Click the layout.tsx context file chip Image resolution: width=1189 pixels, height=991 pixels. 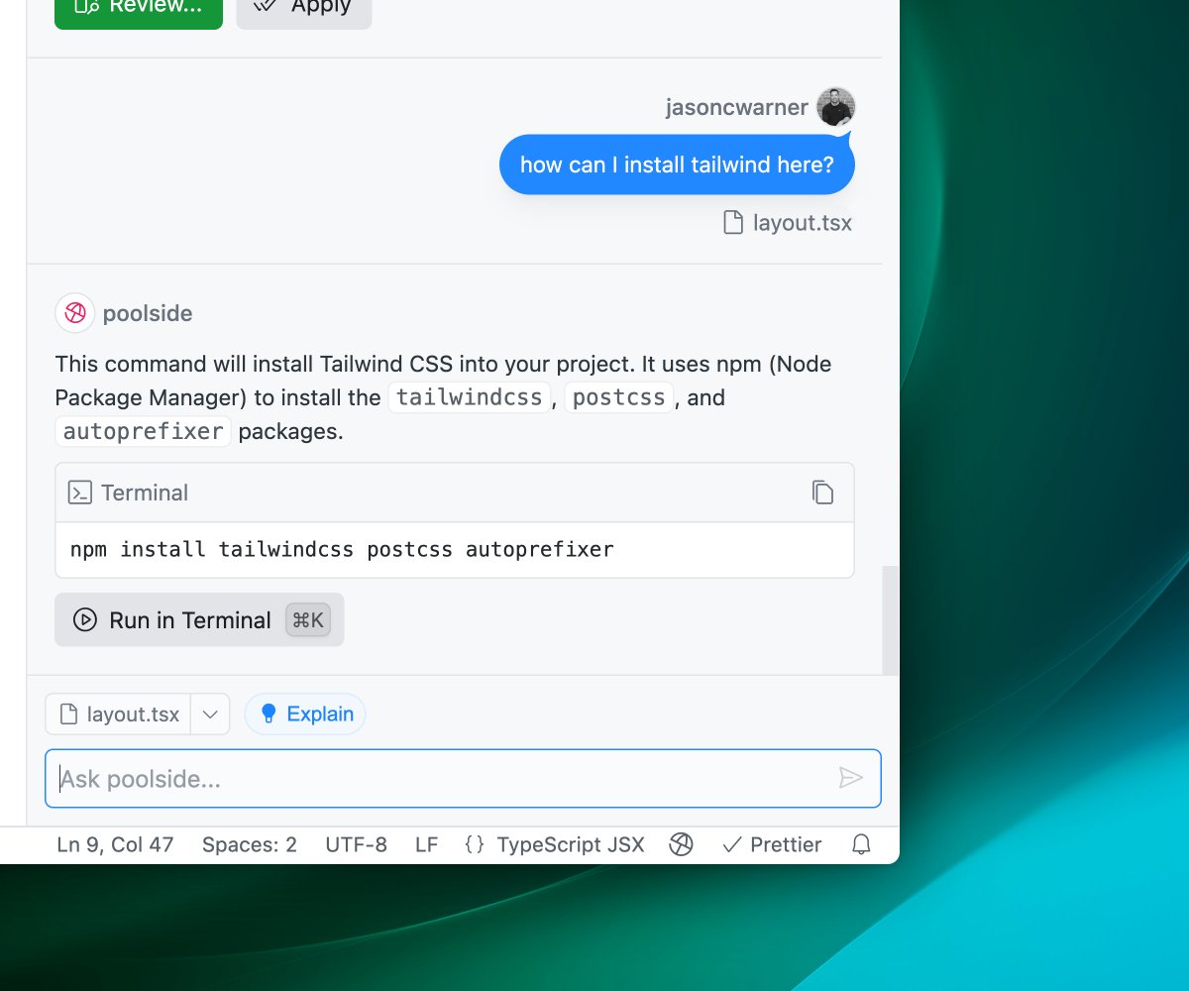coord(119,714)
